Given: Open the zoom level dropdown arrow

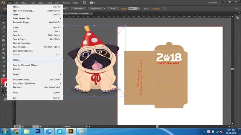Looking at the screenshot, I should pyautogui.click(x=23, y=127).
